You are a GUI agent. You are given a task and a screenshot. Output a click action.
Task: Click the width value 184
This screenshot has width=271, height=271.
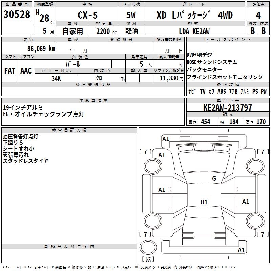pos(234,122)
